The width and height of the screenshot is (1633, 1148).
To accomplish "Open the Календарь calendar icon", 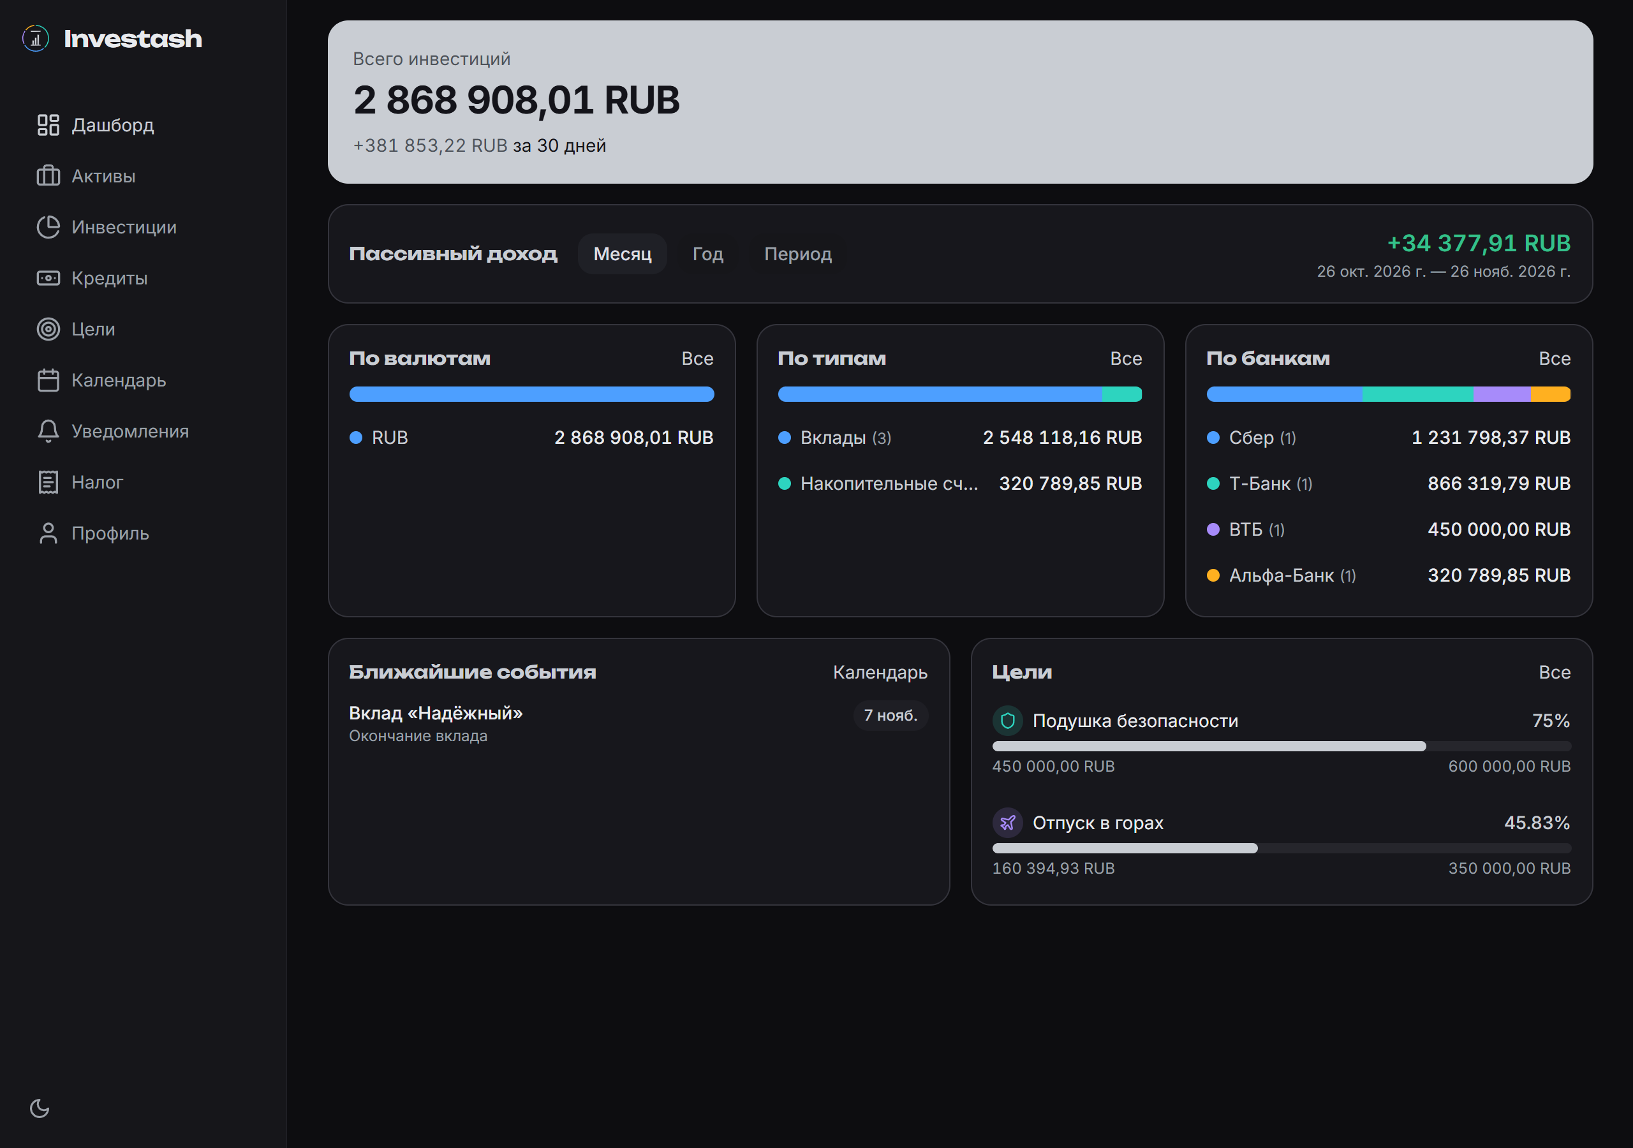I will pos(48,380).
